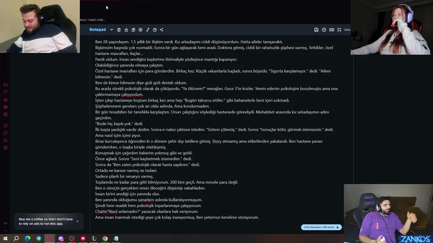This screenshot has height=243, width=433.
Task: Click the line 'İnsan birini sevdiği için yanında olur.'
Action: click(128, 194)
